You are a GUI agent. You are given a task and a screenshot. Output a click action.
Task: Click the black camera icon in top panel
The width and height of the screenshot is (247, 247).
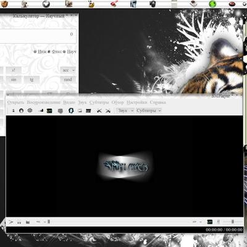[x=153, y=4]
